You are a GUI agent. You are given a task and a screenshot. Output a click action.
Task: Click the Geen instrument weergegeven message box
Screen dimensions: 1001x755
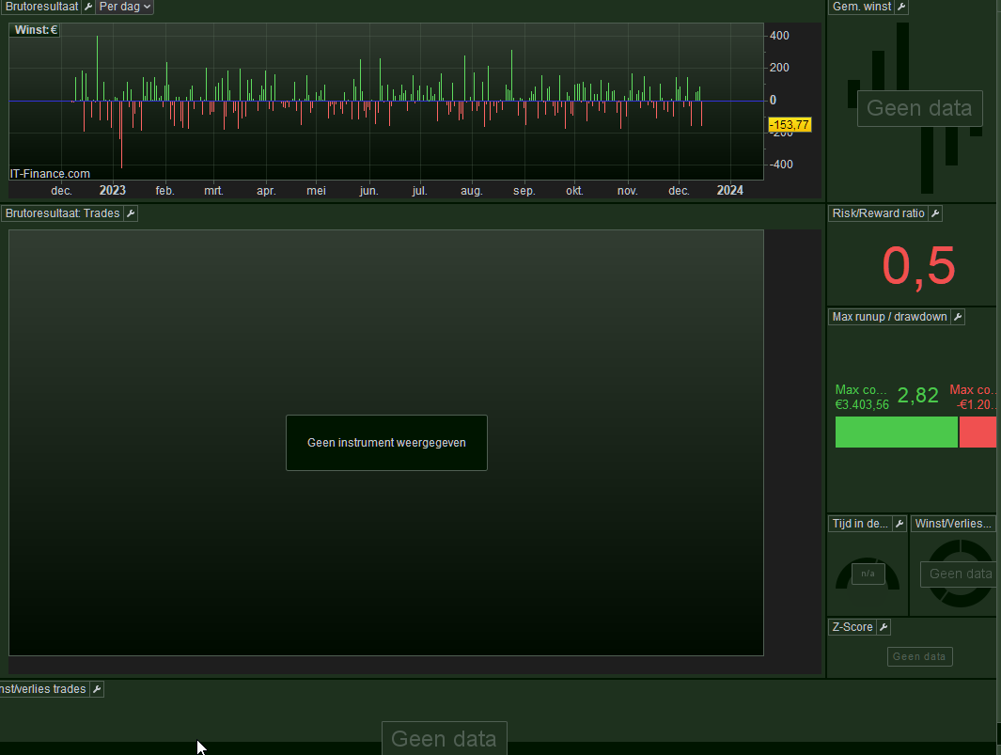pyautogui.click(x=386, y=443)
